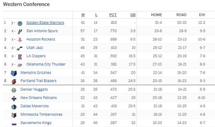The height and width of the screenshot is (127, 215).
Task: Sort the table by PCT header
Action: point(113,15)
